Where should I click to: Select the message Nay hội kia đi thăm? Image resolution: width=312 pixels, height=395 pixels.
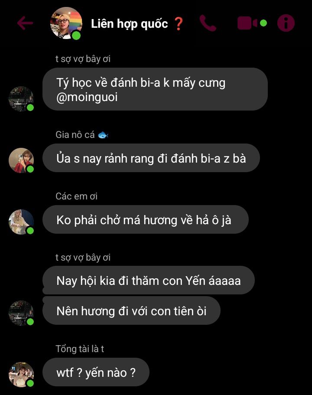[x=149, y=280]
